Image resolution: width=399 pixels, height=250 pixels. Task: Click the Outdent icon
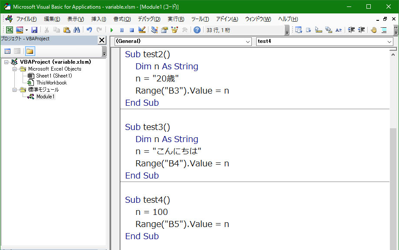click(361, 30)
